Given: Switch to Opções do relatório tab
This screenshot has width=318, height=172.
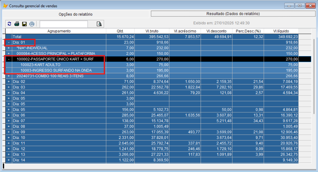Looking at the screenshot, I should point(75,14).
